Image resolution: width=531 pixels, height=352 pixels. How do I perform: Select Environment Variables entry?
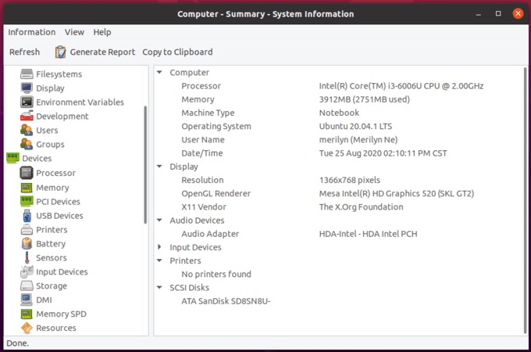pyautogui.click(x=80, y=102)
